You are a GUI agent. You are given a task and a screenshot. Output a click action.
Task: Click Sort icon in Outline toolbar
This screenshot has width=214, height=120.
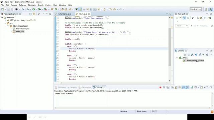click(x=193, y=55)
